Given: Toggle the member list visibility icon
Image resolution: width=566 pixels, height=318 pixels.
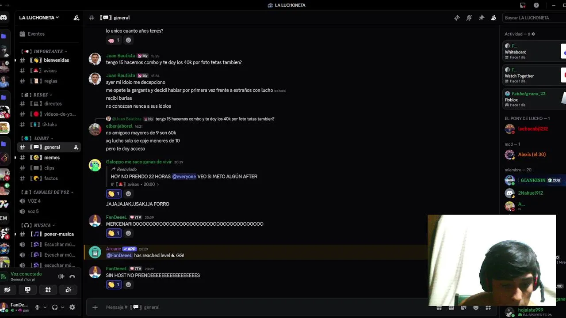Looking at the screenshot, I should [x=493, y=18].
